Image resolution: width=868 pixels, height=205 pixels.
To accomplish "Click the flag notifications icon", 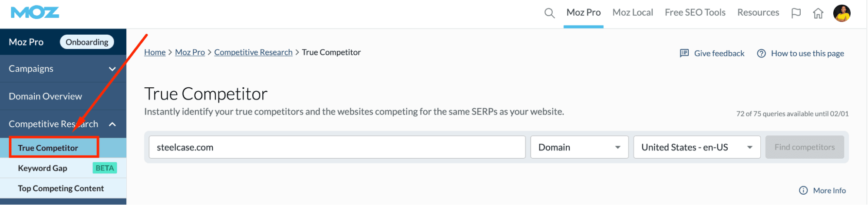I will [x=796, y=13].
